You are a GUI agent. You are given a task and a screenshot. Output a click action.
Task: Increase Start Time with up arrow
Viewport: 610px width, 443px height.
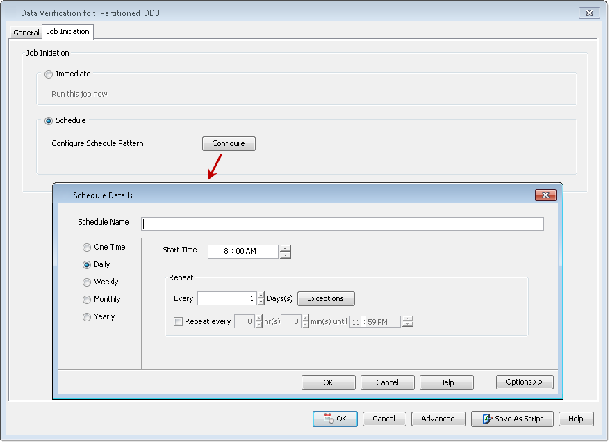click(286, 248)
